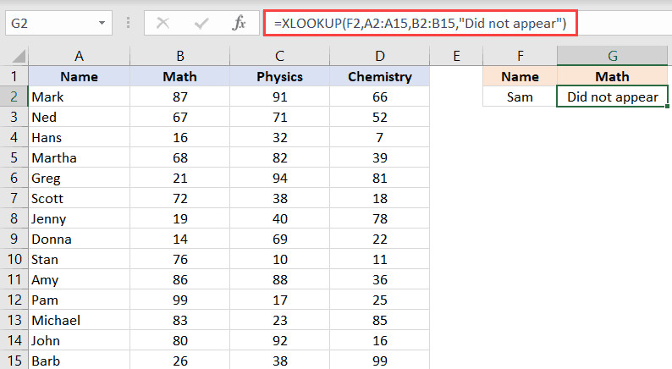Select column B header

click(180, 56)
